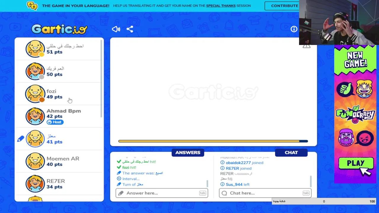379x213 pixels.
Task: Click the tab key hint in chat field
Action: coord(306,193)
